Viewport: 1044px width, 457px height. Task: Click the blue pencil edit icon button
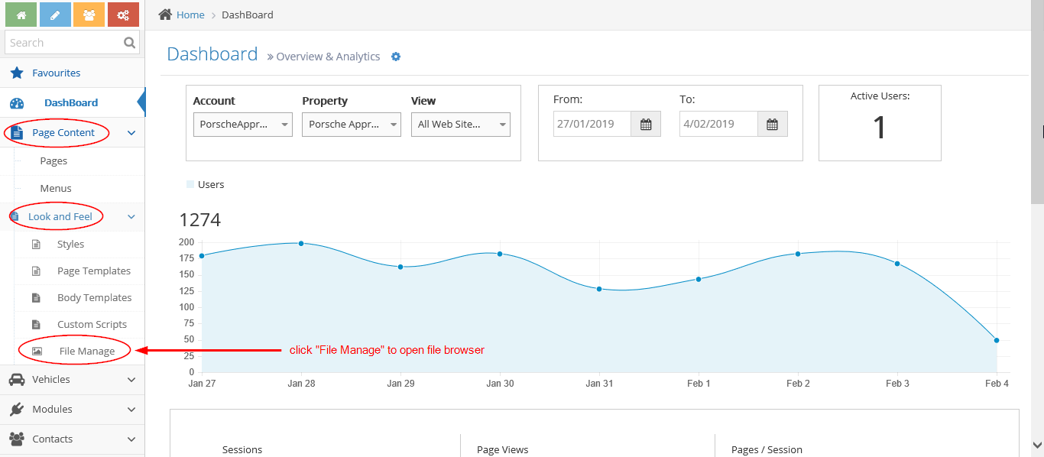point(55,15)
